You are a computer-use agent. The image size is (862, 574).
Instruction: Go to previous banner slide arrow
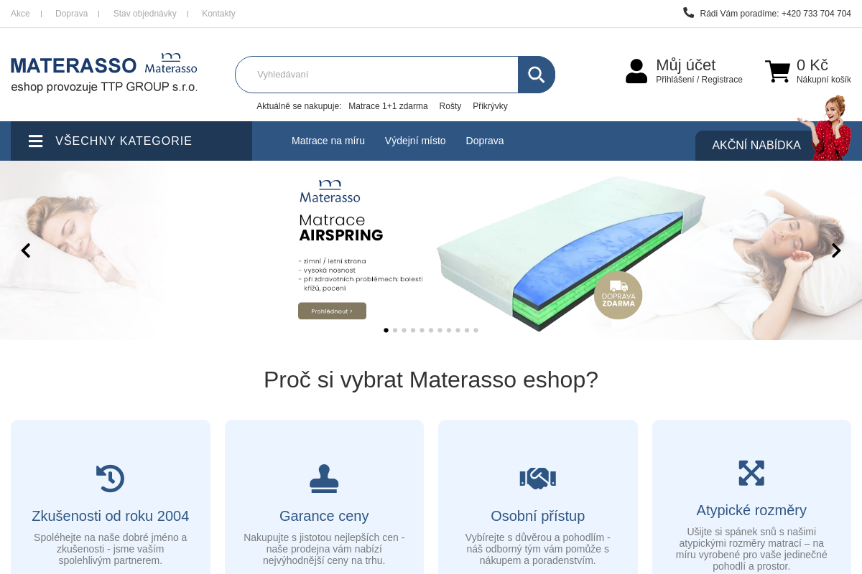point(26,250)
